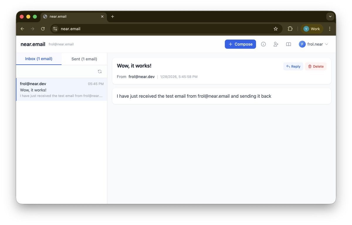This screenshot has width=352, height=225.
Task: Open browser extensions puzzle icon
Action: pos(290,29)
